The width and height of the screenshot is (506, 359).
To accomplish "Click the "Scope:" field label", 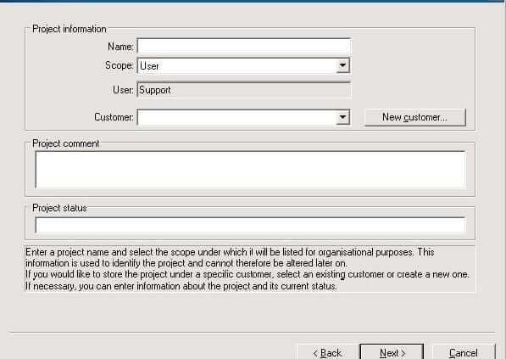I will (x=119, y=65).
